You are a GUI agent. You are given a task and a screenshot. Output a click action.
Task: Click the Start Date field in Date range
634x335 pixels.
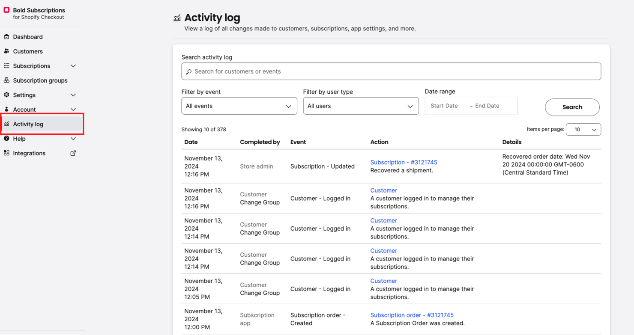pyautogui.click(x=444, y=106)
